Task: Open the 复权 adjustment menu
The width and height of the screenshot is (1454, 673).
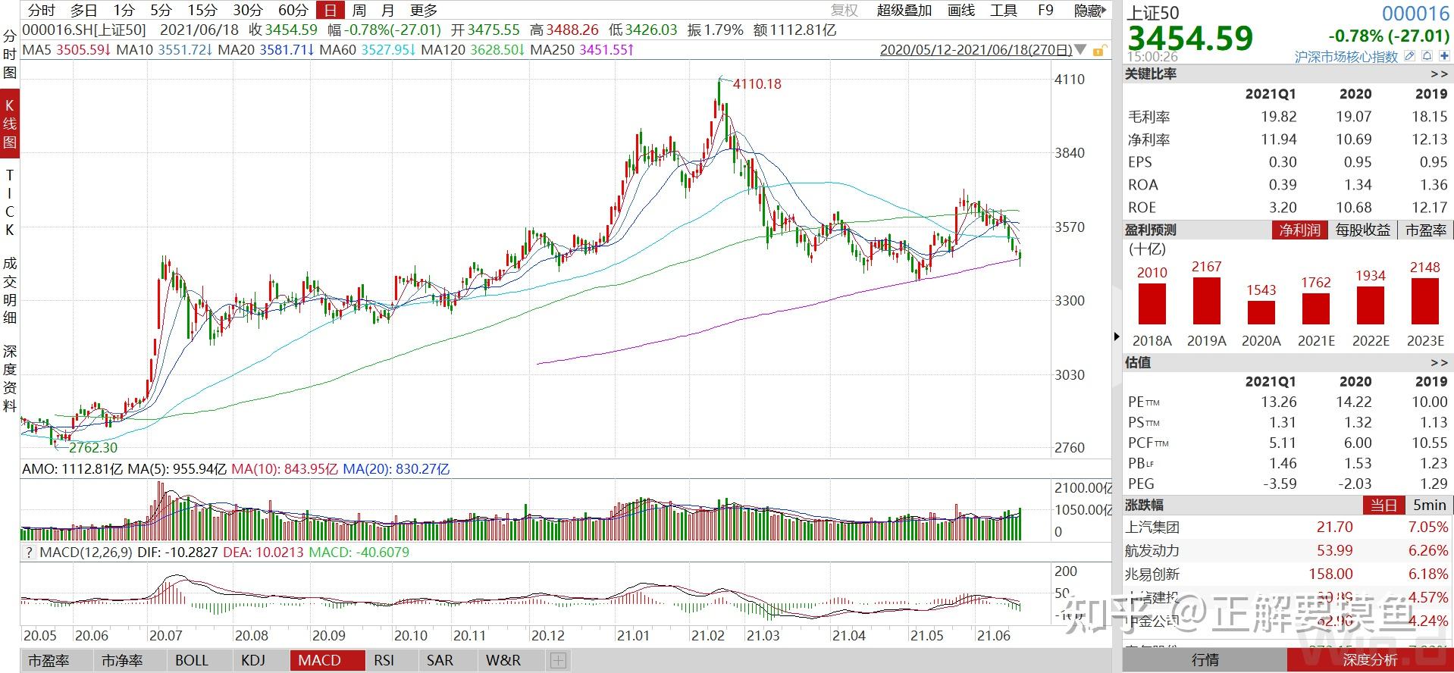Action: click(844, 11)
